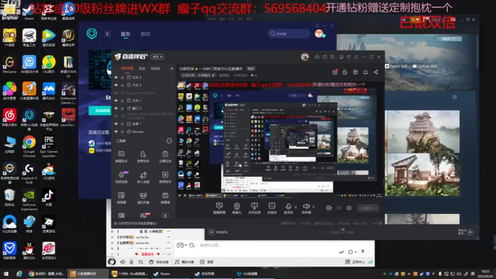Open the 多人连麦 tool
This screenshot has height=279, width=496.
click(143, 177)
